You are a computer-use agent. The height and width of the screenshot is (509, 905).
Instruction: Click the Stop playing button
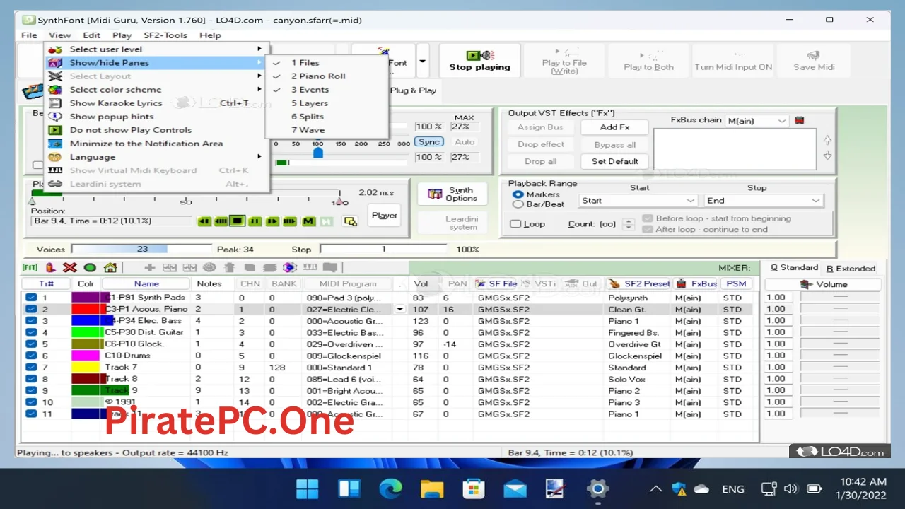pos(479,61)
